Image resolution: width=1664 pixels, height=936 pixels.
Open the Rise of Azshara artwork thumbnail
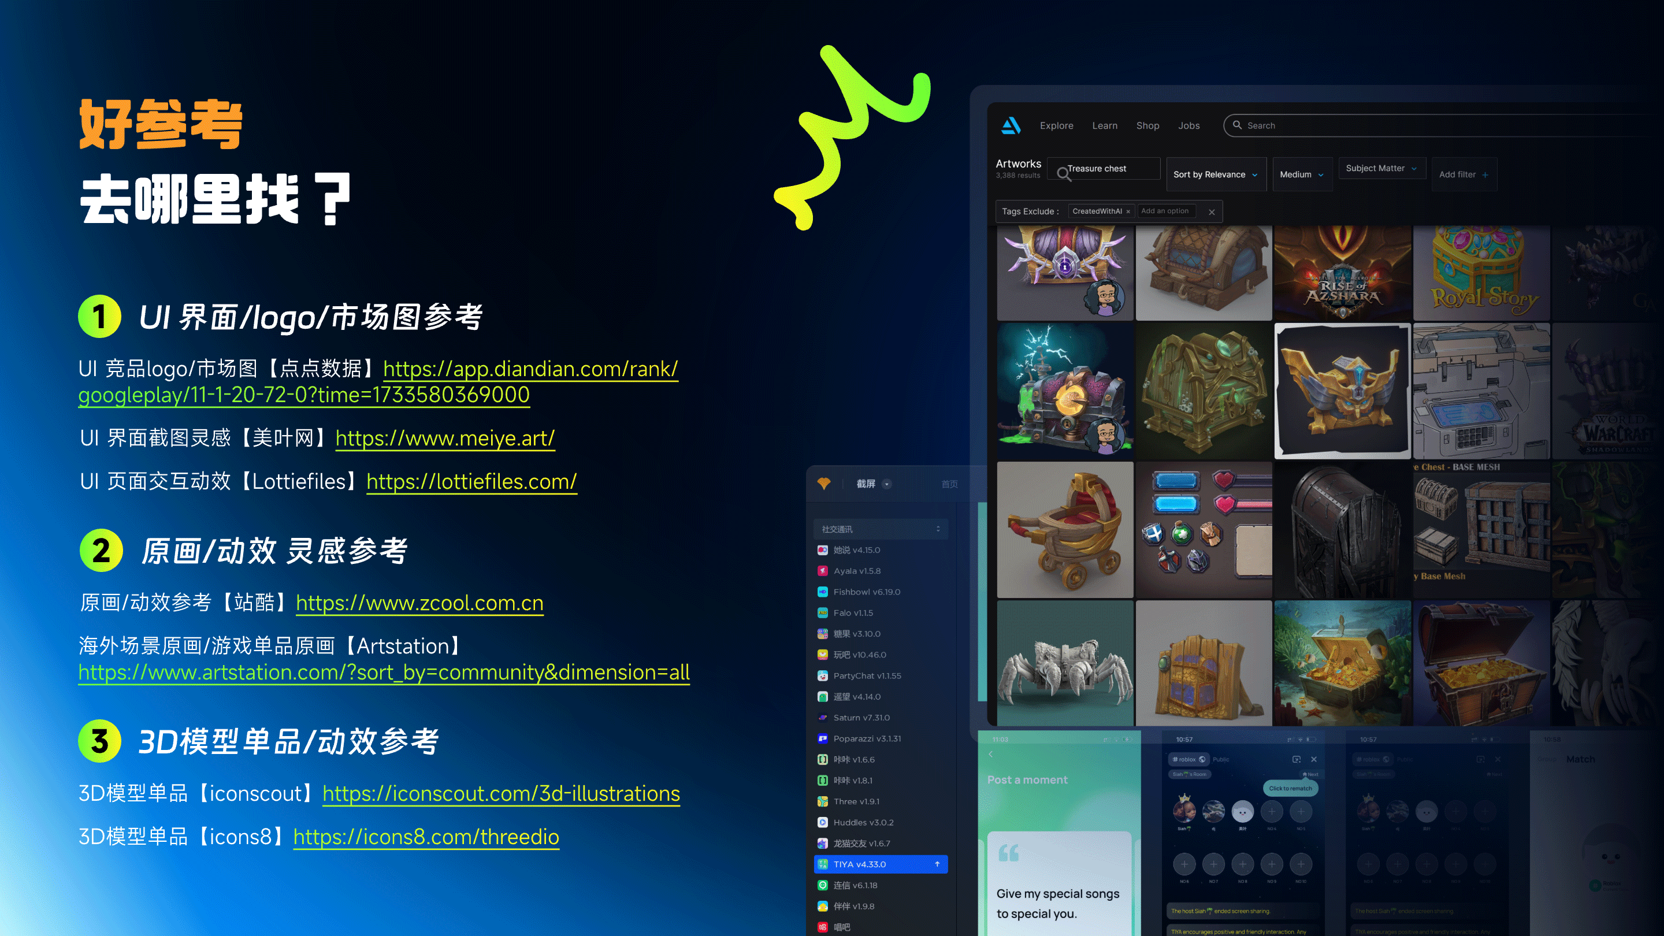coord(1342,273)
